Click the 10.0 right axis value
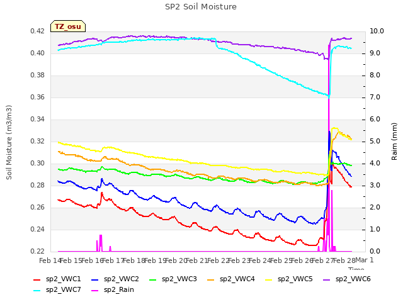This screenshot has height=302, width=403. coord(377,31)
